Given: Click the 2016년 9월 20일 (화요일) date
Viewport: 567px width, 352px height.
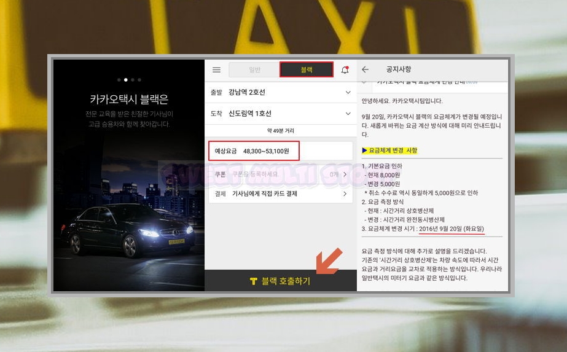Looking at the screenshot, I should coord(452,229).
